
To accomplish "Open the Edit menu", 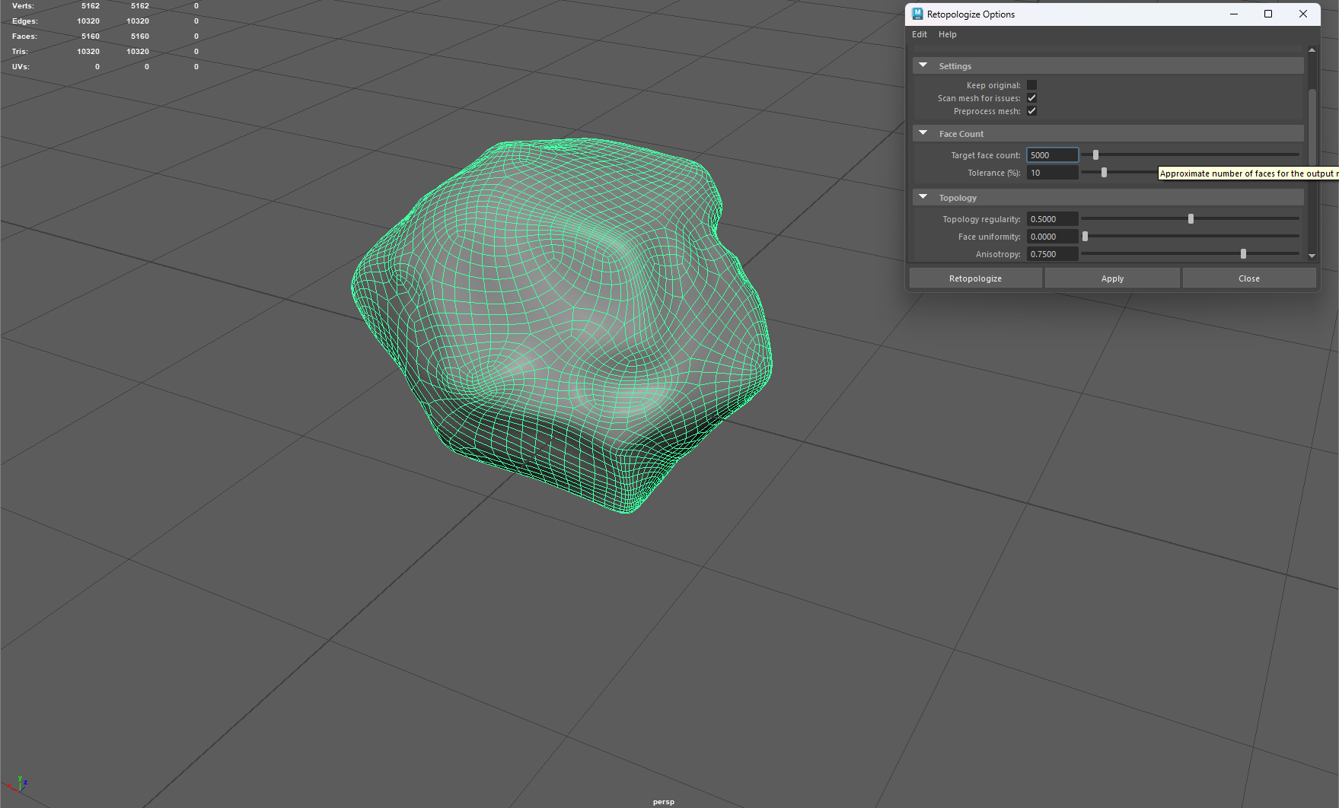I will coord(920,34).
